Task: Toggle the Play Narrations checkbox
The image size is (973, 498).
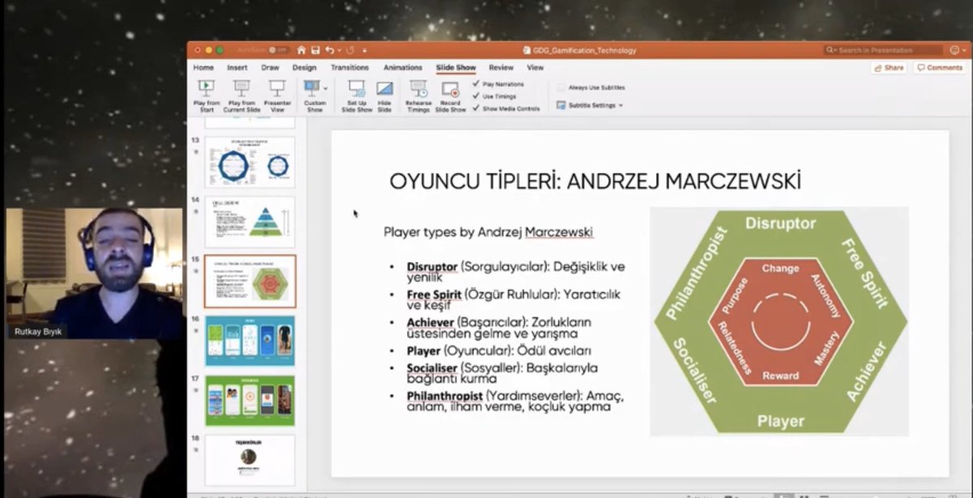Action: tap(477, 83)
